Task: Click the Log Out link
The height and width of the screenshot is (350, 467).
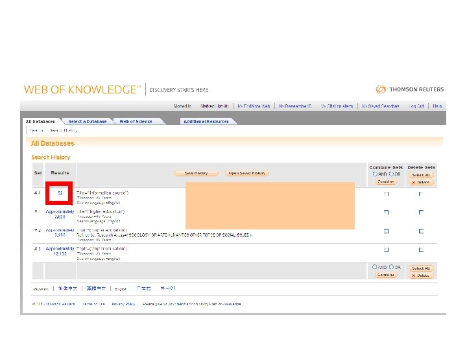Action: (417, 106)
